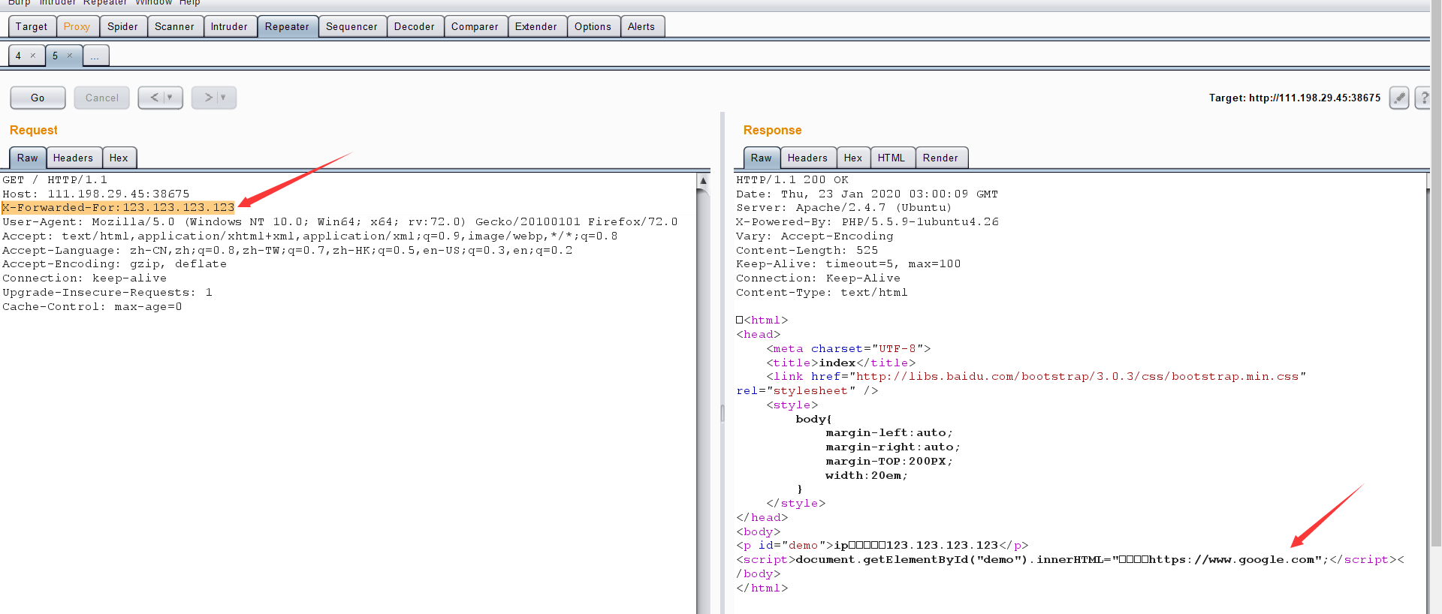1442x614 pixels.
Task: Open the Extender tab
Action: [x=536, y=26]
